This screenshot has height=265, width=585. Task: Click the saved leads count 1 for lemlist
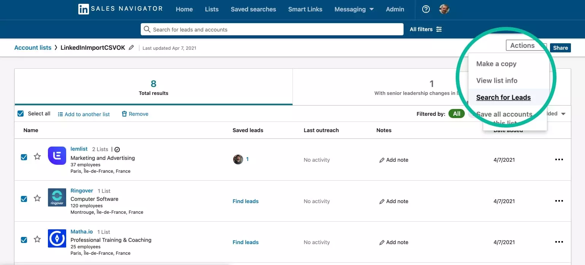[x=247, y=159]
